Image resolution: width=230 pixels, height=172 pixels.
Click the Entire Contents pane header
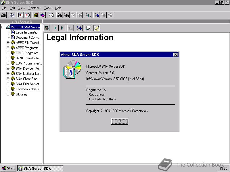21,21
